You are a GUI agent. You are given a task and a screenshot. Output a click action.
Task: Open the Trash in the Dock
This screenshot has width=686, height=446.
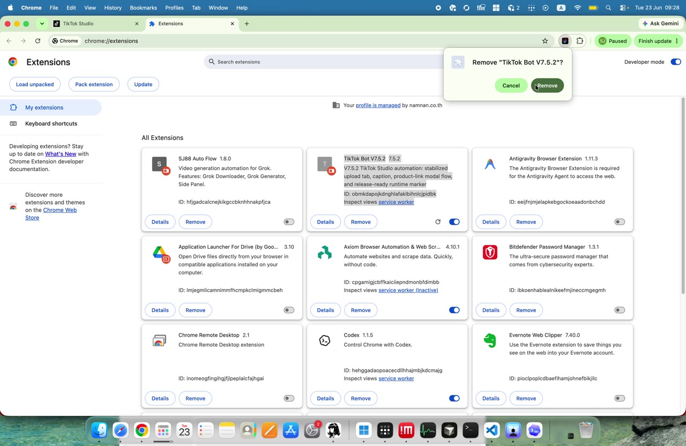tap(586, 430)
